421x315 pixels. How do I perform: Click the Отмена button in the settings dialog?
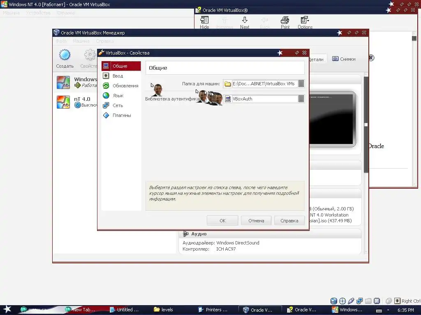pos(256,220)
